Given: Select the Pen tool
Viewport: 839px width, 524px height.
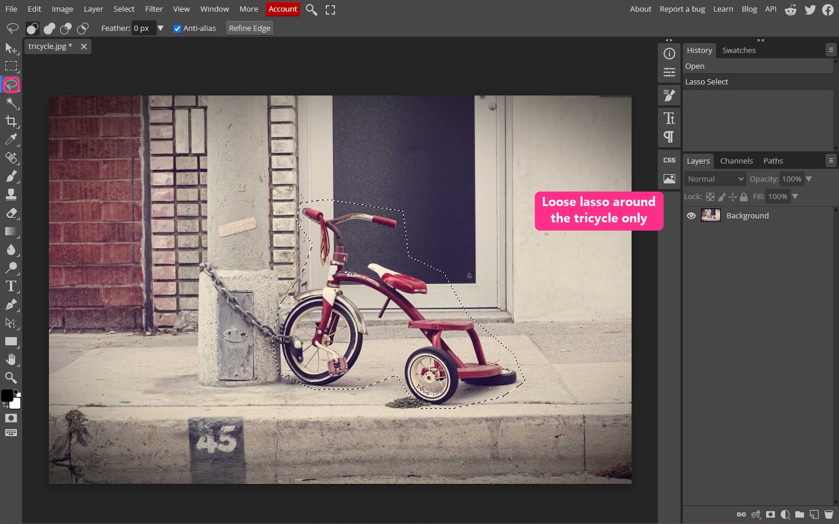Looking at the screenshot, I should point(11,305).
